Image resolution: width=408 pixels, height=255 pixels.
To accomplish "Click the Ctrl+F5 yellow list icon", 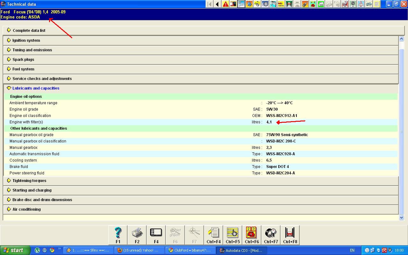I will 233,235.
